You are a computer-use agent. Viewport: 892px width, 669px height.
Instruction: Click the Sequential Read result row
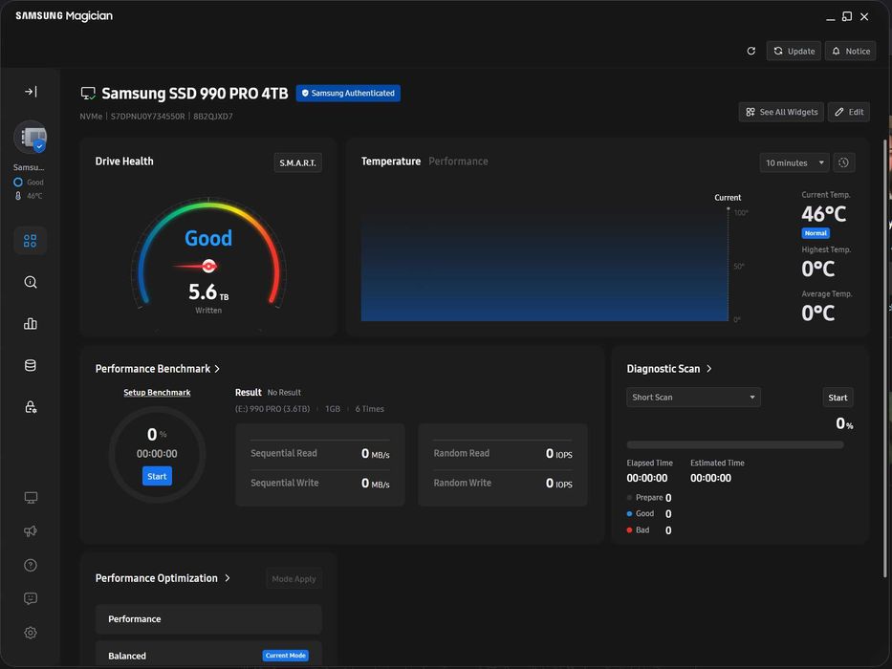click(x=320, y=453)
